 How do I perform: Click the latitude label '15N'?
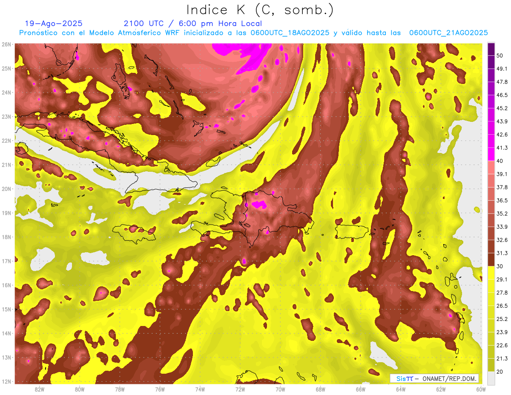coord(6,309)
